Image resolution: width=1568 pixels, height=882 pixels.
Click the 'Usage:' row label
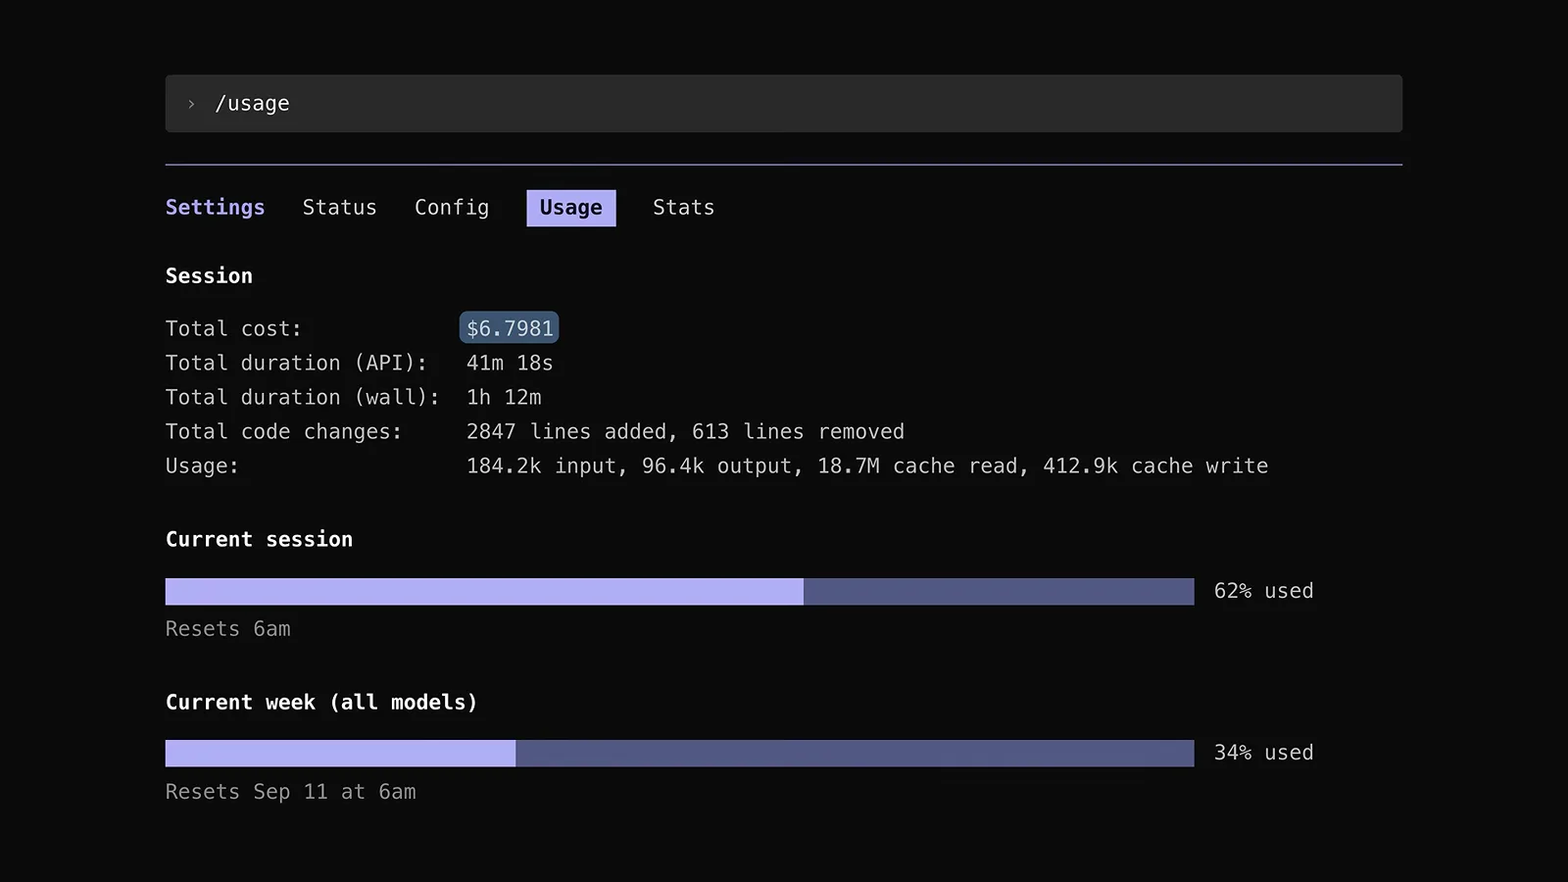202,465
